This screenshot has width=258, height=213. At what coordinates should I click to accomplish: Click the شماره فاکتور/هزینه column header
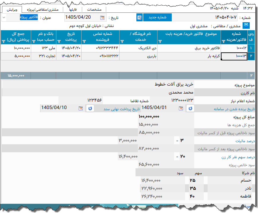(234, 37)
